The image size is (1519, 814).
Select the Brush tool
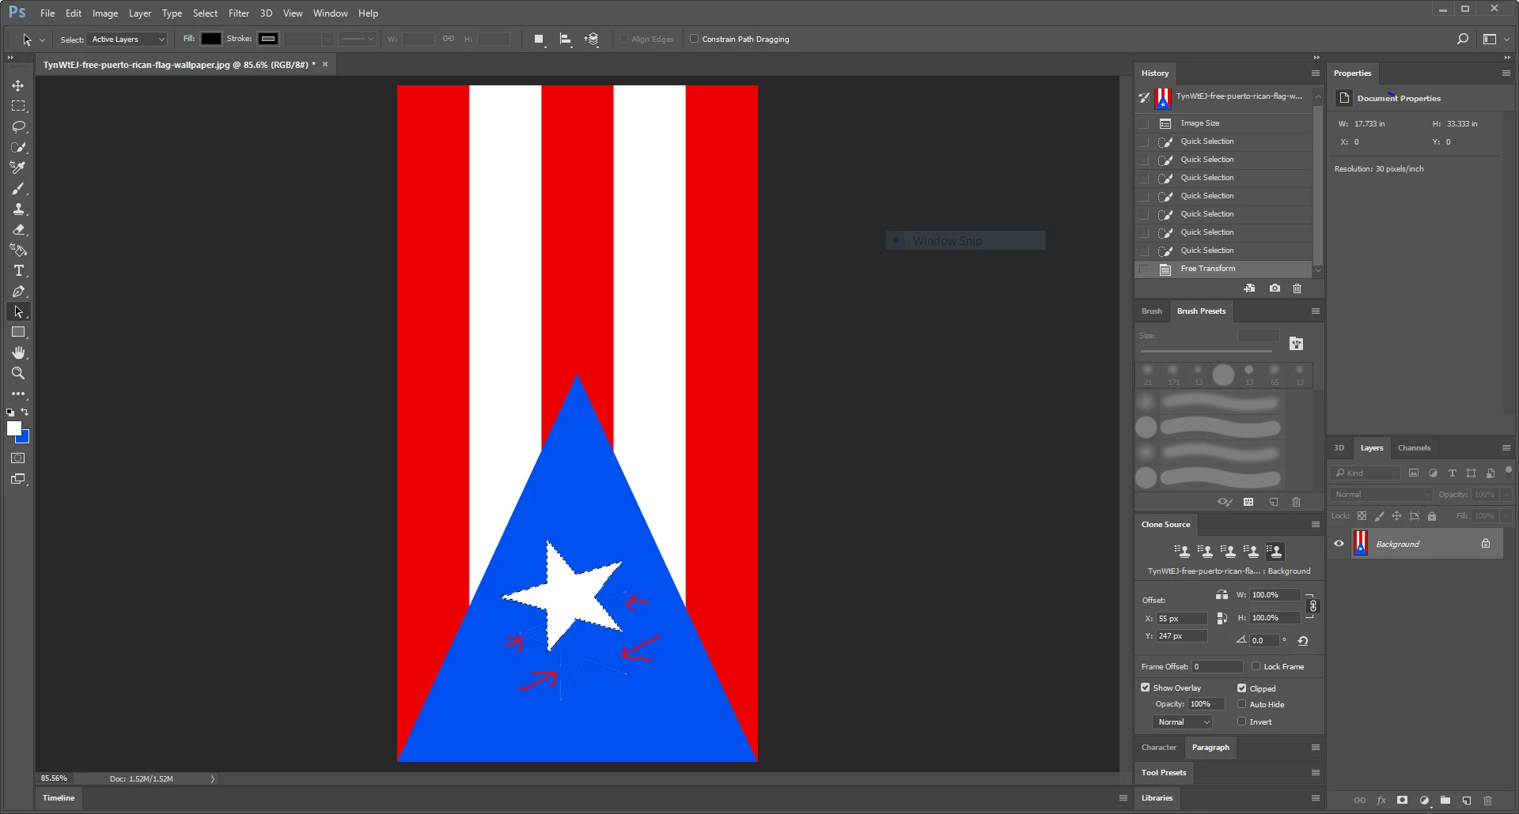tap(18, 188)
